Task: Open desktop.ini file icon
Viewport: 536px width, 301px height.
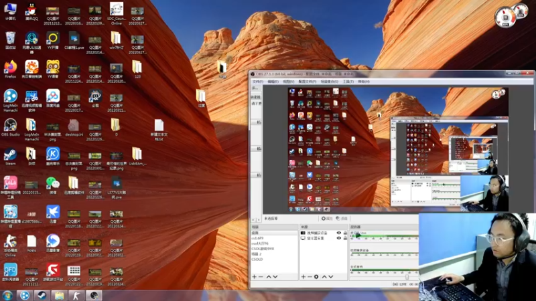Action: coord(74,127)
